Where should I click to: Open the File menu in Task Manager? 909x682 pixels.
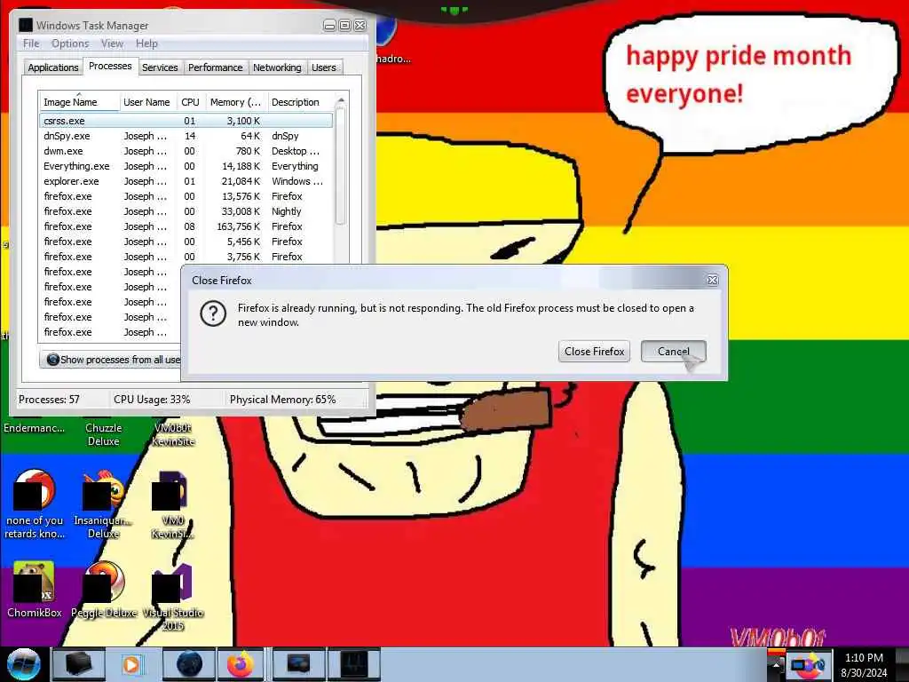pyautogui.click(x=31, y=44)
